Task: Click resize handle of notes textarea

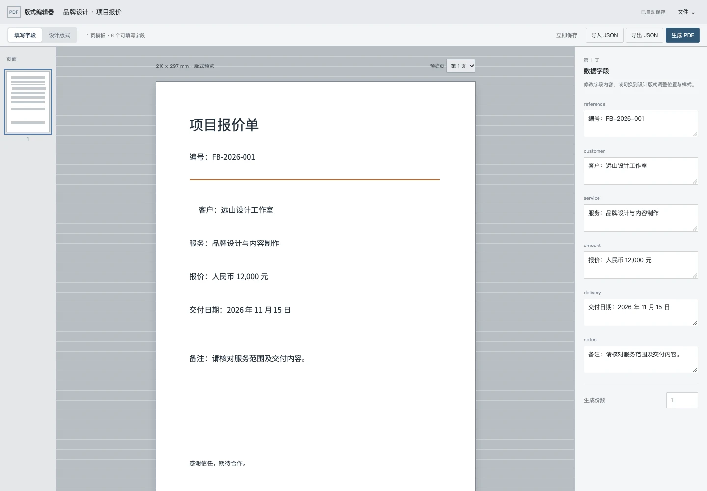Action: (695, 370)
